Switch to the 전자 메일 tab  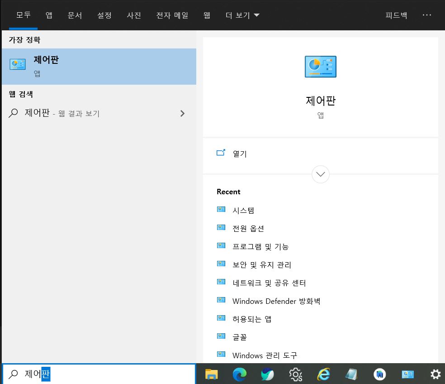tap(172, 15)
